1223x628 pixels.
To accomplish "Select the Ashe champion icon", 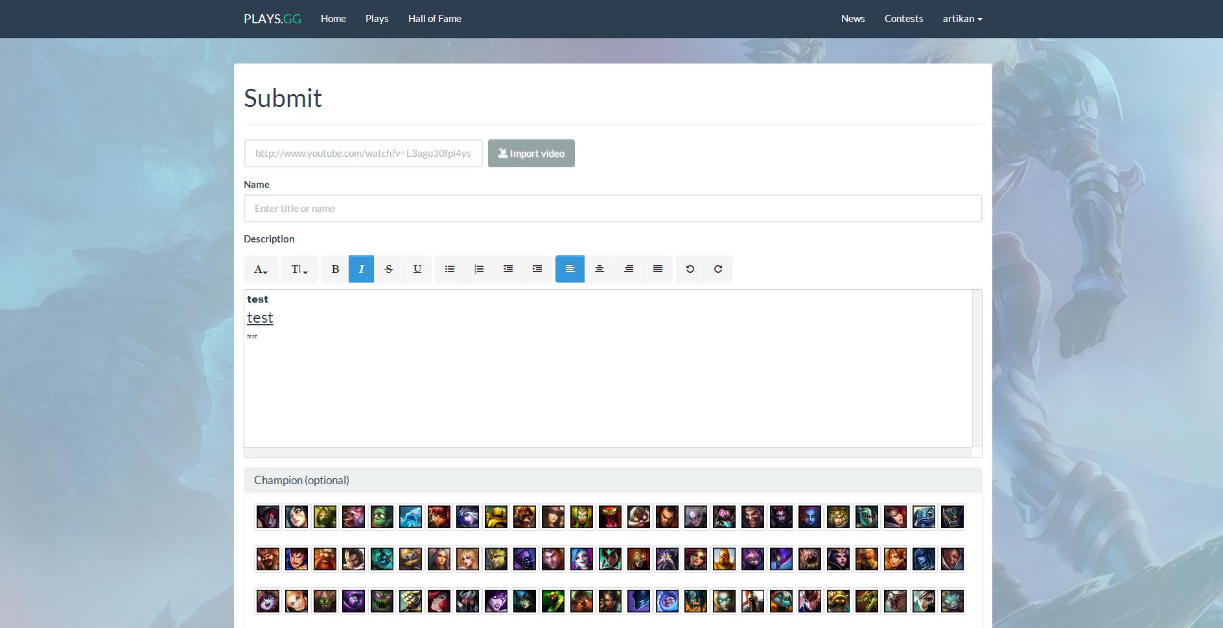I will pos(467,517).
